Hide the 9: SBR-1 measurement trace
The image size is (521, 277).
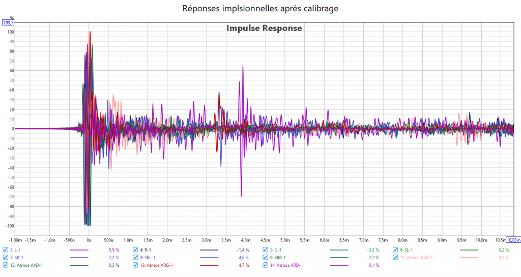[x=266, y=258]
